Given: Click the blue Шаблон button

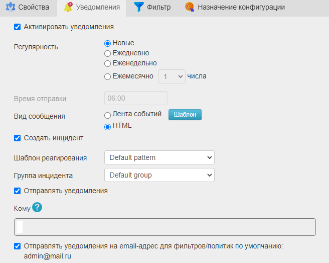Looking at the screenshot, I should click(x=185, y=115).
